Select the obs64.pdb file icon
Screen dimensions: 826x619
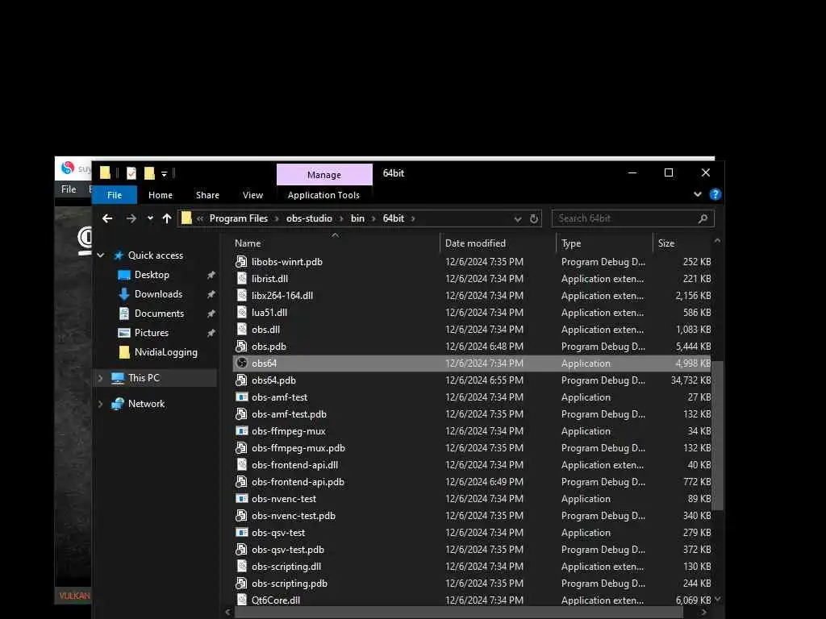pos(241,380)
